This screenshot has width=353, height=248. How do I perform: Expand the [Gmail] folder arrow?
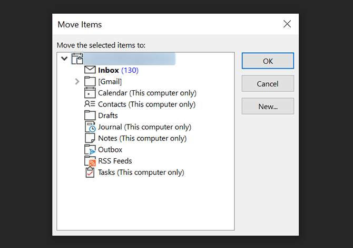pos(77,81)
